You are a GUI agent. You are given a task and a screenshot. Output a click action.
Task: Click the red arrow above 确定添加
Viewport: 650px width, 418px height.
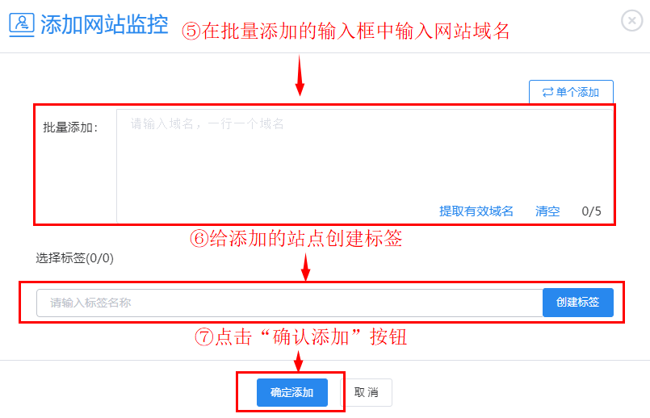(298, 361)
